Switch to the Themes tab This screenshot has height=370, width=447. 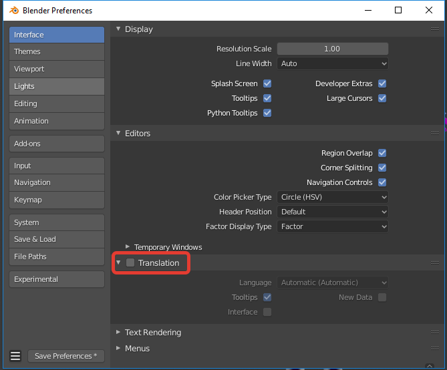[57, 51]
